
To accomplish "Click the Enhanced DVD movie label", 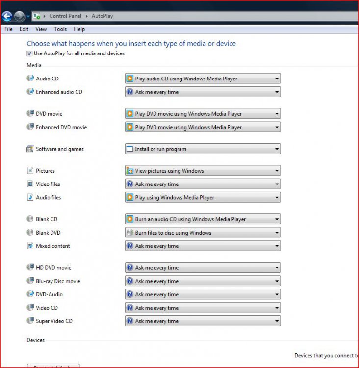I will pos(61,127).
